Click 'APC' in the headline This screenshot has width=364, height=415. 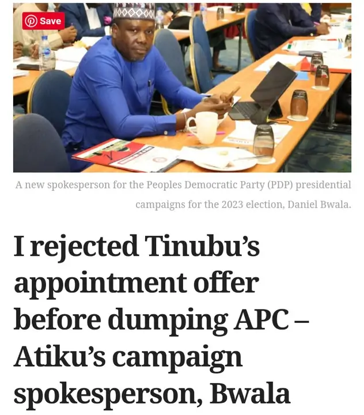click(261, 319)
